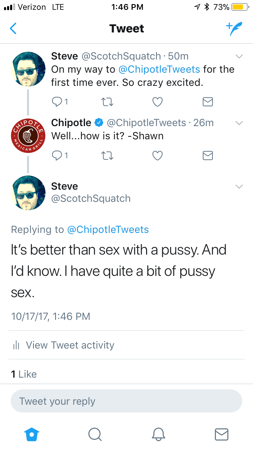The height and width of the screenshot is (451, 253).
Task: Retweet Steve's first tweet
Action: 107,102
